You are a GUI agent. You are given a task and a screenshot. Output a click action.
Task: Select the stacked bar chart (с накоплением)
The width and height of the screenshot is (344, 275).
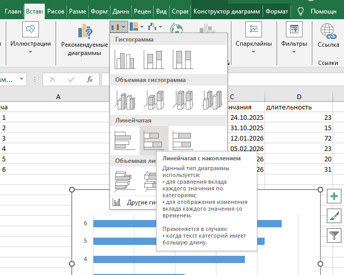pos(154,140)
